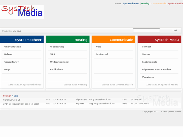This screenshot has height=137, width=183.
Task: Click the 2914 CJ Nieuwerkerk address line
Action: click(x=21, y=104)
